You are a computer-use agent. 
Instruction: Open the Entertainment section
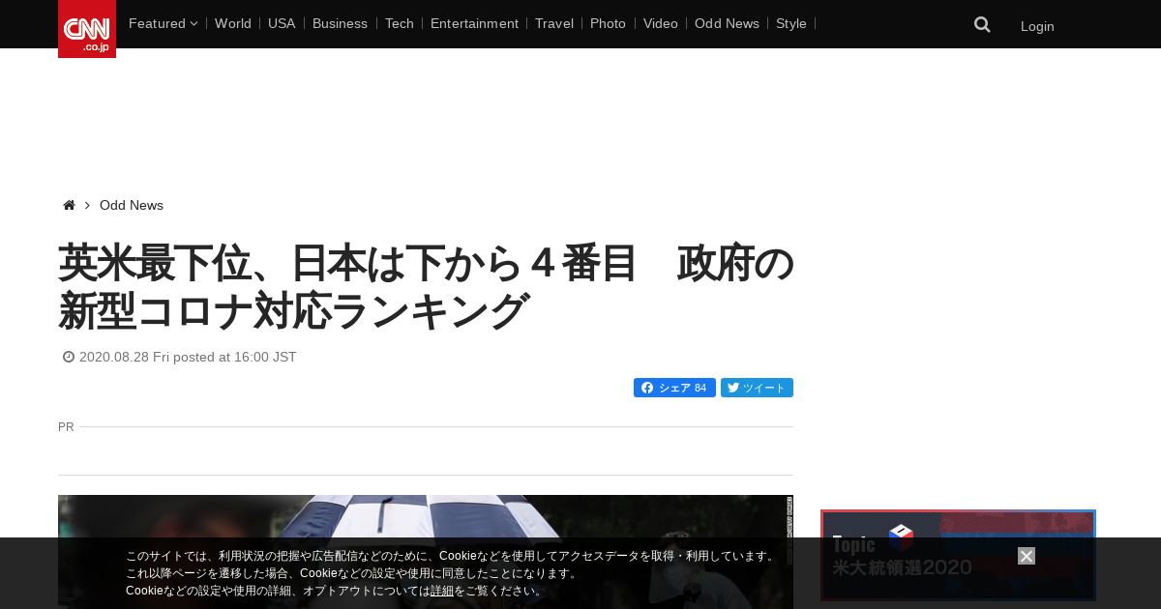[474, 23]
